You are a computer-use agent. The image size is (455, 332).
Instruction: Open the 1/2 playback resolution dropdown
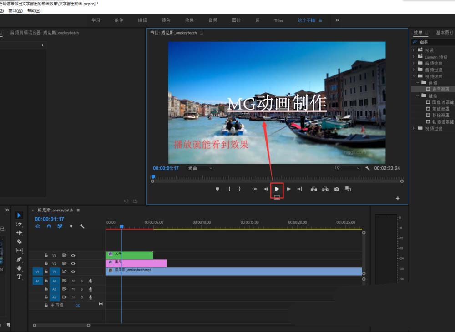347,168
